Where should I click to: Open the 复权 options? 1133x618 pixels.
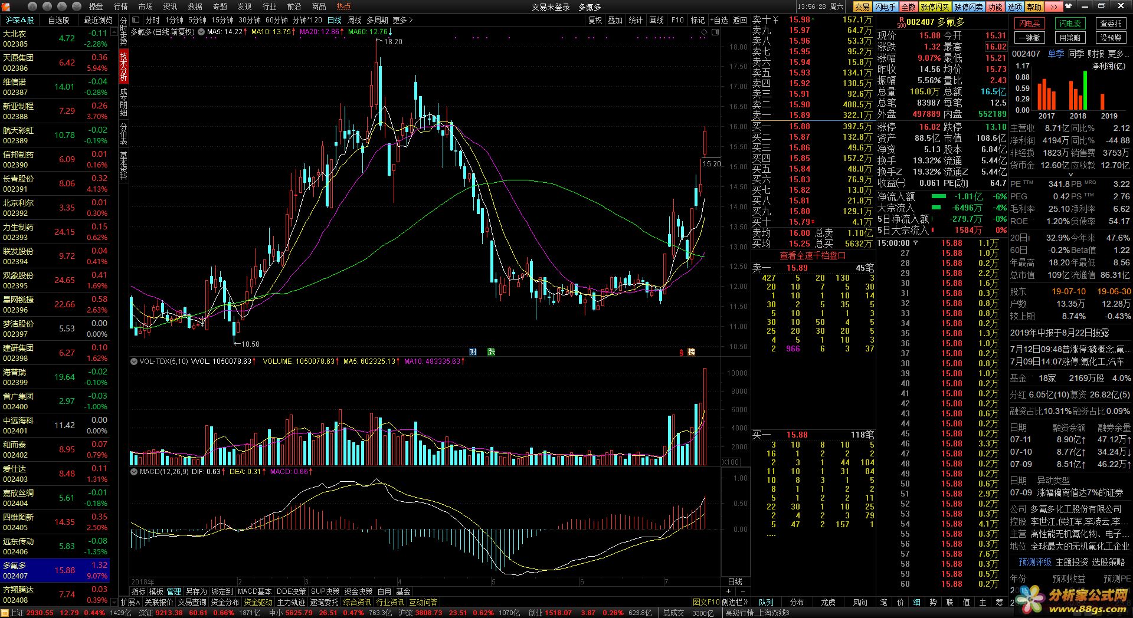coord(595,20)
